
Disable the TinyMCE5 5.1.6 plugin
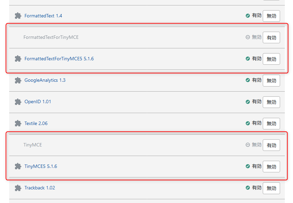tap(271, 167)
